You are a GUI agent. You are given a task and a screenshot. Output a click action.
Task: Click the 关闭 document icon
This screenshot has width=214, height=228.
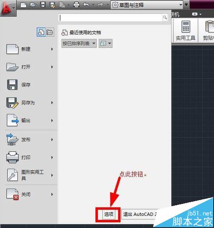[x=12, y=194]
